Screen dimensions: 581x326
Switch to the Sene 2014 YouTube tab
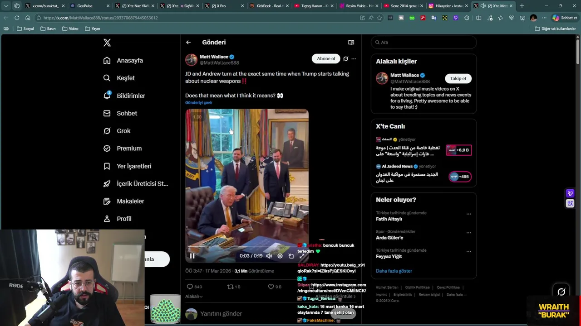tap(403, 6)
